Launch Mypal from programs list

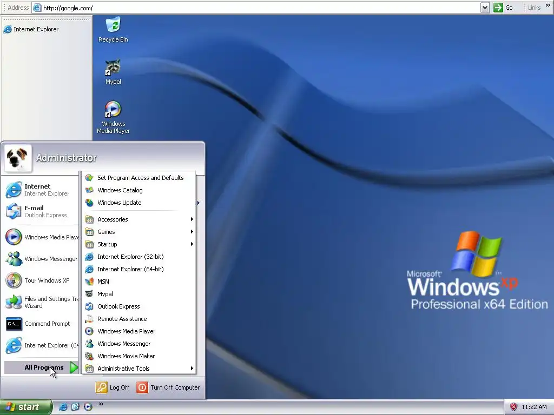coord(139,294)
